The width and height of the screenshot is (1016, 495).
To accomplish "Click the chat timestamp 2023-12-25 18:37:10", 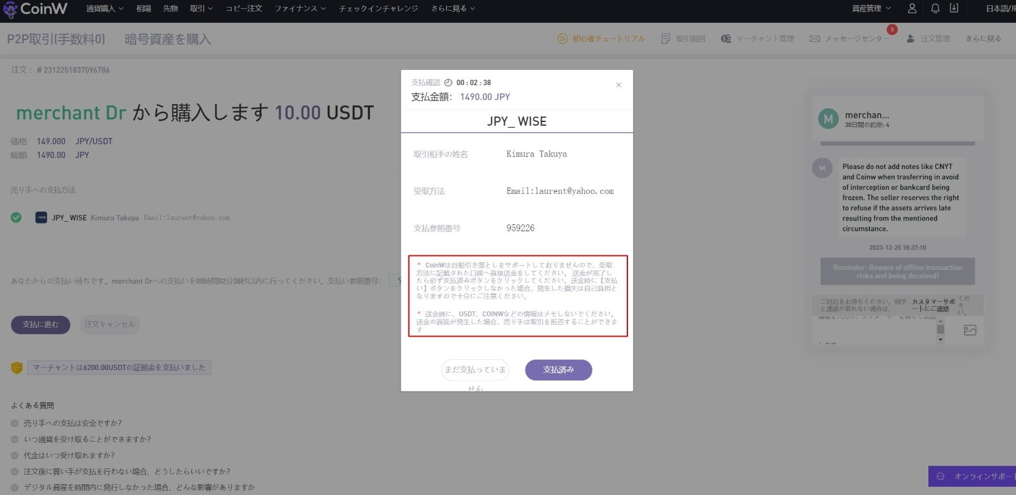I will (x=897, y=248).
